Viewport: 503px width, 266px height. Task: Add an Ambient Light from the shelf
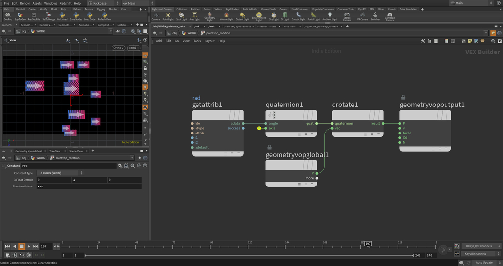[x=330, y=16]
